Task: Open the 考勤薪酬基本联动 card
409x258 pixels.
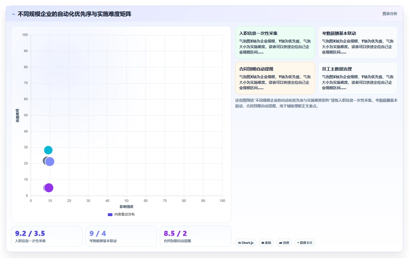Action: pos(358,42)
